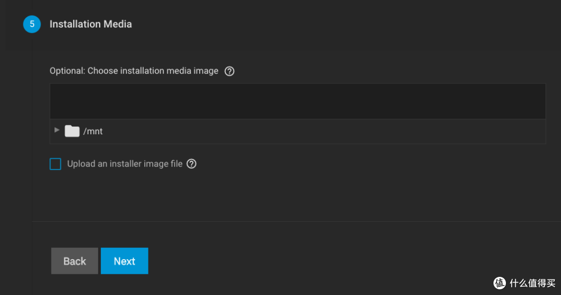The image size is (561, 295).
Task: Open help for Upload an installer image file
Action: tap(191, 164)
